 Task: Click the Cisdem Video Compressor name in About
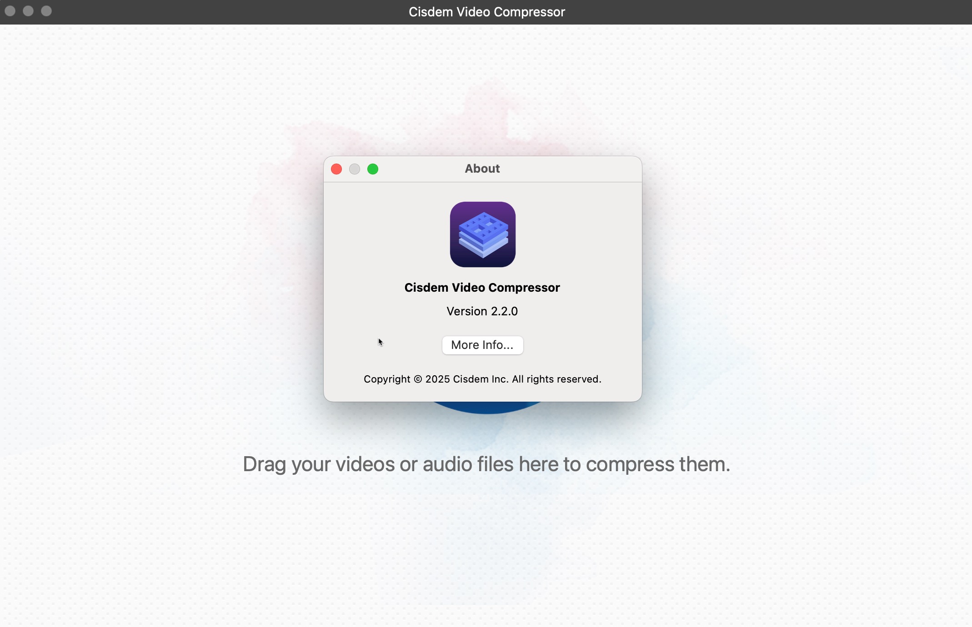click(x=482, y=288)
